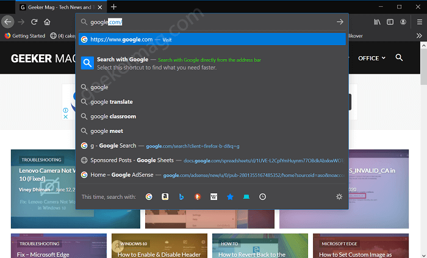
Task: Click the page vertical scrollbar thumb
Action: click(423, 67)
